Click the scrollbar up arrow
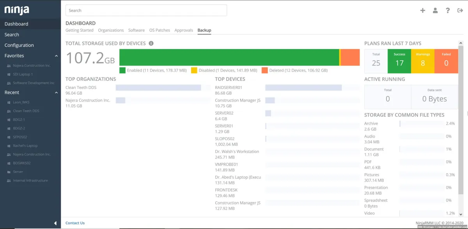The width and height of the screenshot is (468, 229). point(461,43)
